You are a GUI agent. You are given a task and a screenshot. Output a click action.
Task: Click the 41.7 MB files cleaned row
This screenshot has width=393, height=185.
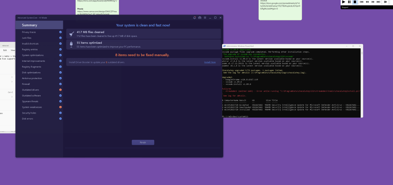point(144,34)
